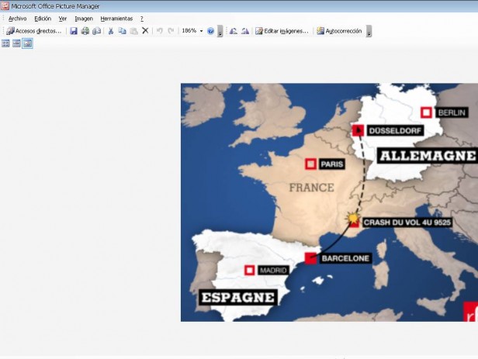Switch to Thumbnail view
478x359 pixels.
[x=5, y=43]
